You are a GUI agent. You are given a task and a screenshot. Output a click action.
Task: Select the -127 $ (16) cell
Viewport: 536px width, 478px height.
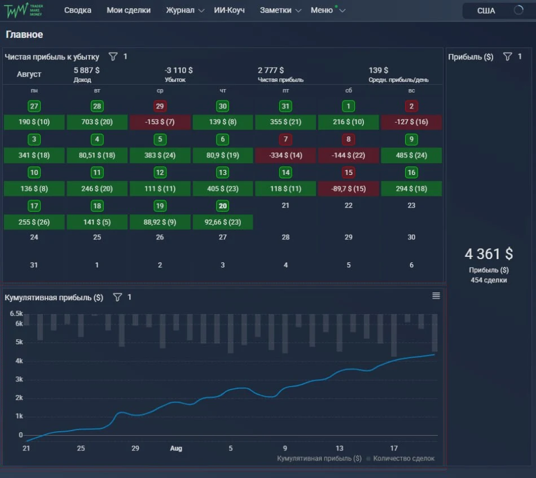click(411, 122)
